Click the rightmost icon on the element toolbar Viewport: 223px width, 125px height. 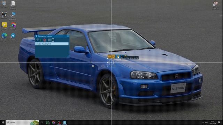tap(125, 56)
